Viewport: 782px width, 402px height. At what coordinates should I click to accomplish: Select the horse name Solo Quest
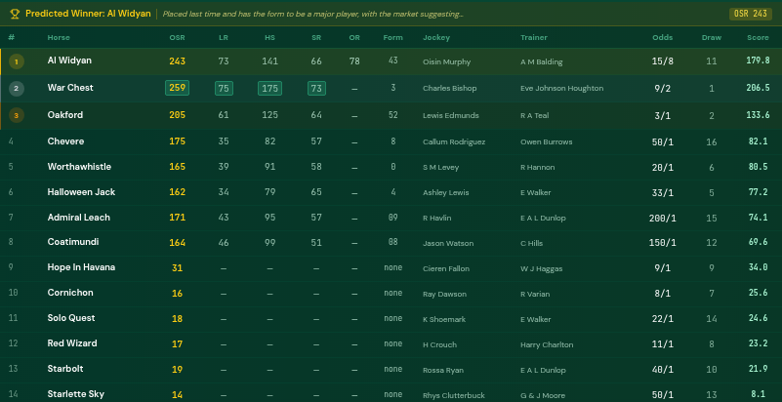coord(71,318)
